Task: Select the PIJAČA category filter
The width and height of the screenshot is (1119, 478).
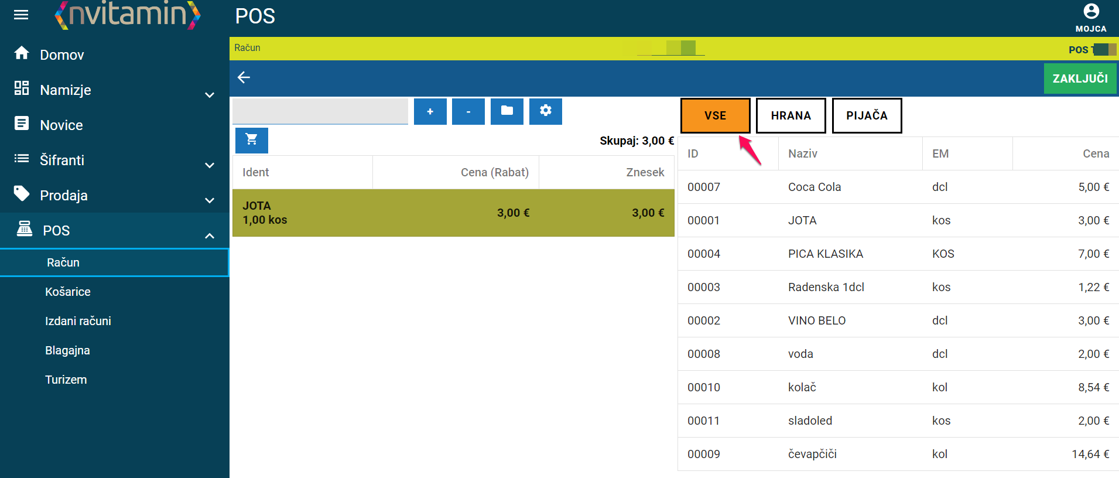Action: (867, 115)
